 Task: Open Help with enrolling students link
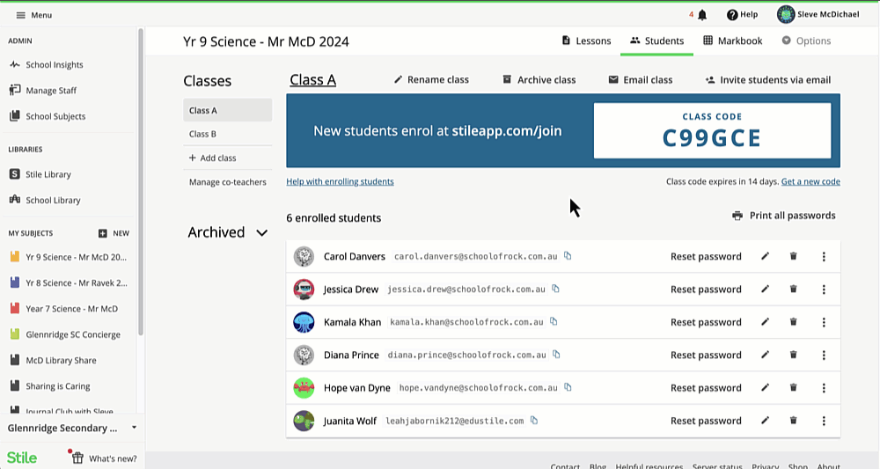(340, 181)
